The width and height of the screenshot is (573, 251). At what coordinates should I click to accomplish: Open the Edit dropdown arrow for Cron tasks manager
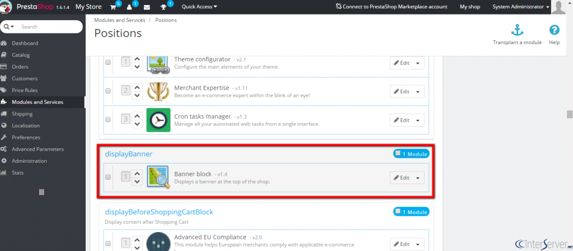click(x=418, y=120)
